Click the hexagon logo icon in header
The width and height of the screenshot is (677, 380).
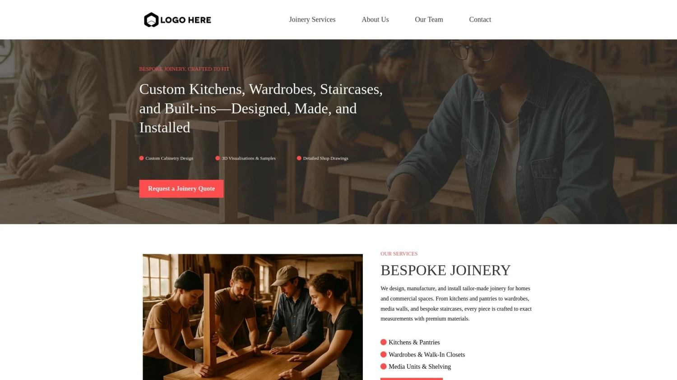[151, 20]
